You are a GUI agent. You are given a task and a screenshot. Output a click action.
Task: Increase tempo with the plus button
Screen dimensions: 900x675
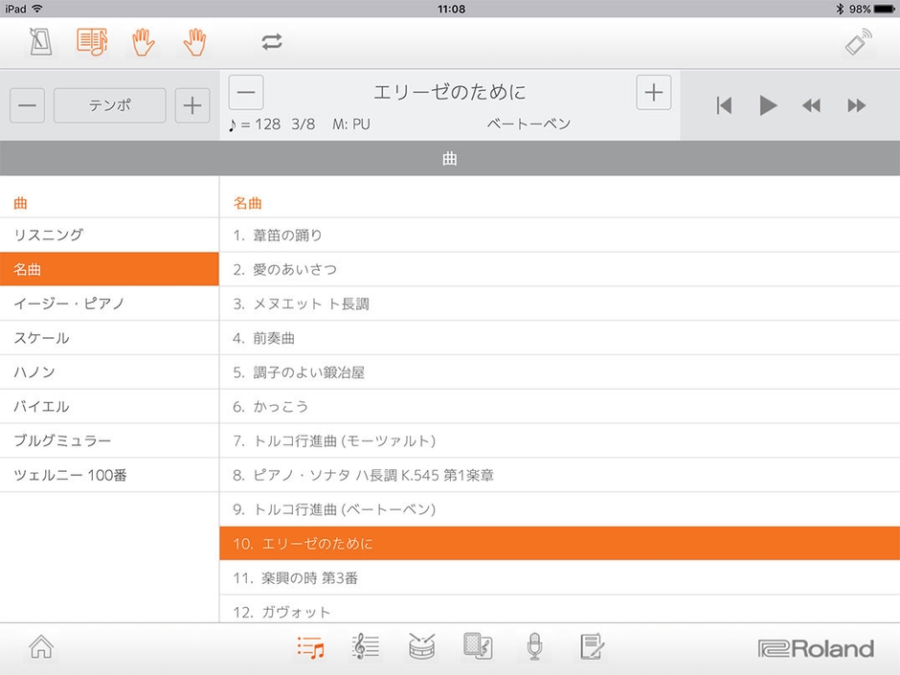coord(191,105)
